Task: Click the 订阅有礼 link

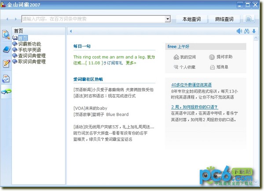Action: (x=115, y=63)
